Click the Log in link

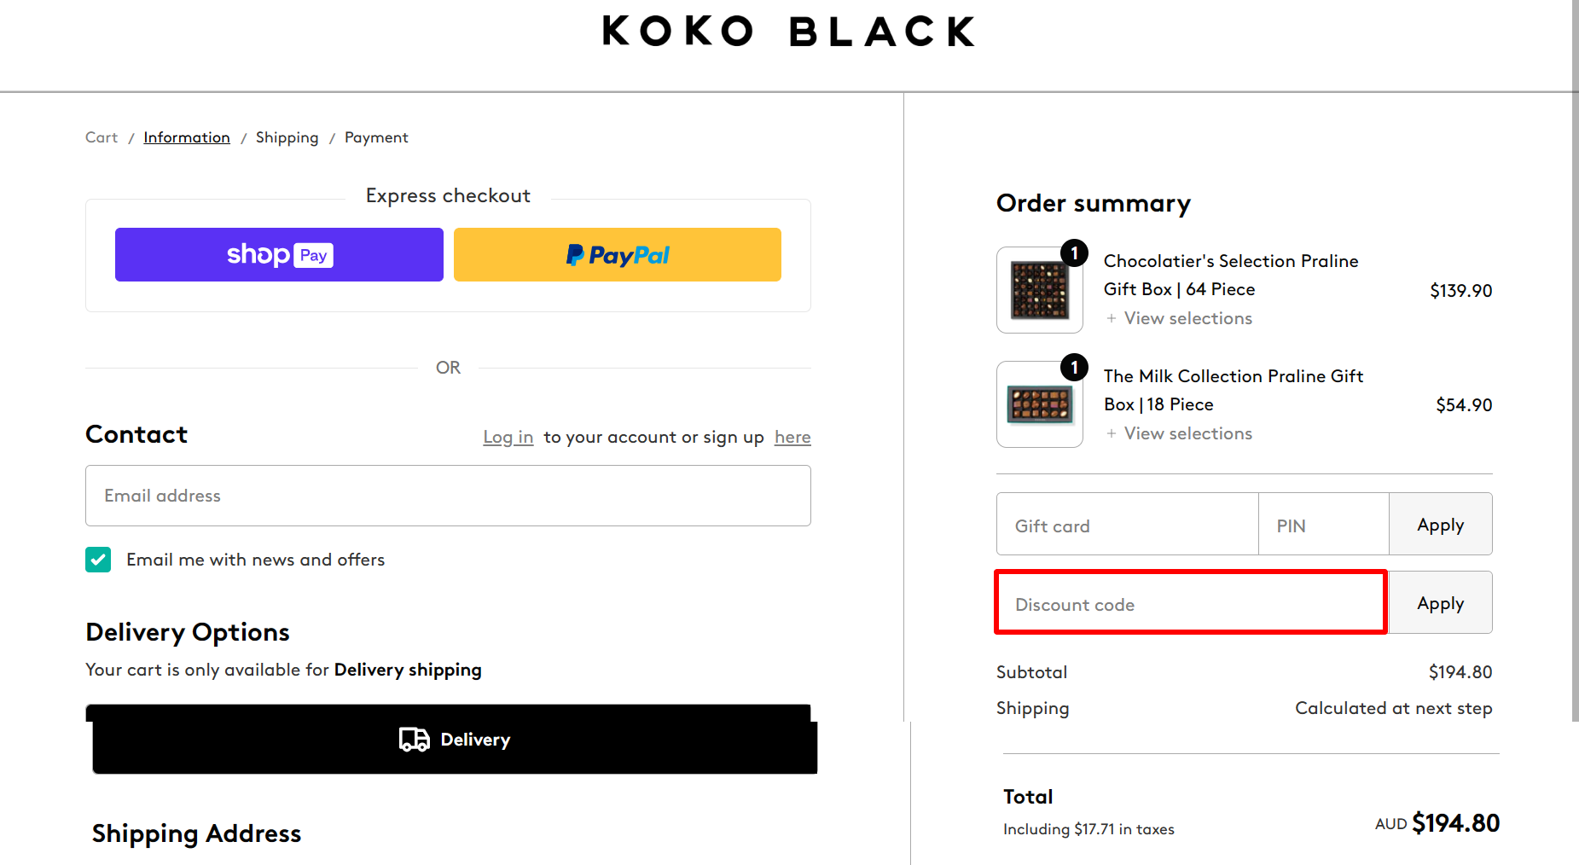coord(508,437)
